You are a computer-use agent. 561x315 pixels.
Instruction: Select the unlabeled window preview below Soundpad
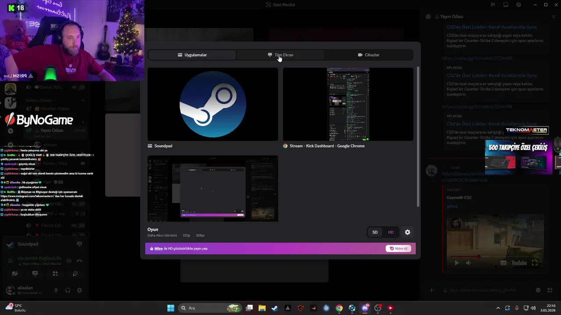tap(213, 189)
